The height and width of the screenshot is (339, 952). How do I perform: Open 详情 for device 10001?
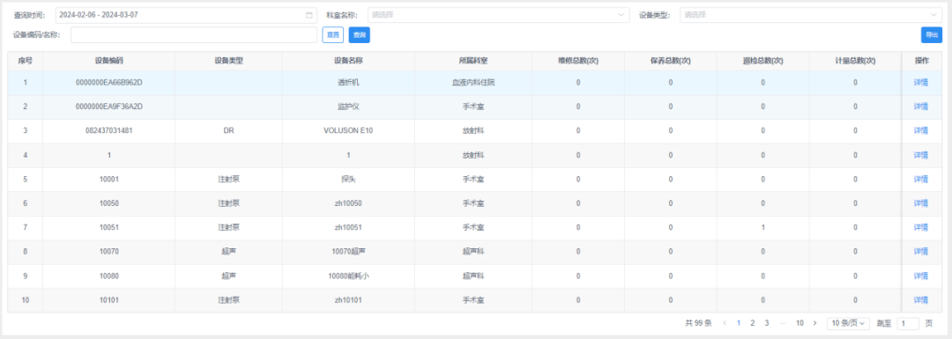(x=921, y=179)
